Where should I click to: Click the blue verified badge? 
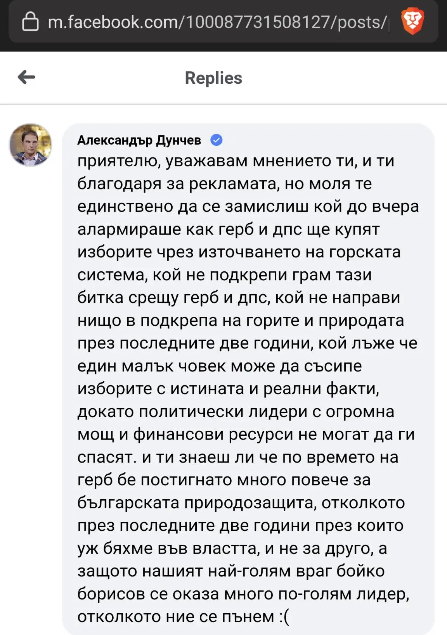(216, 140)
